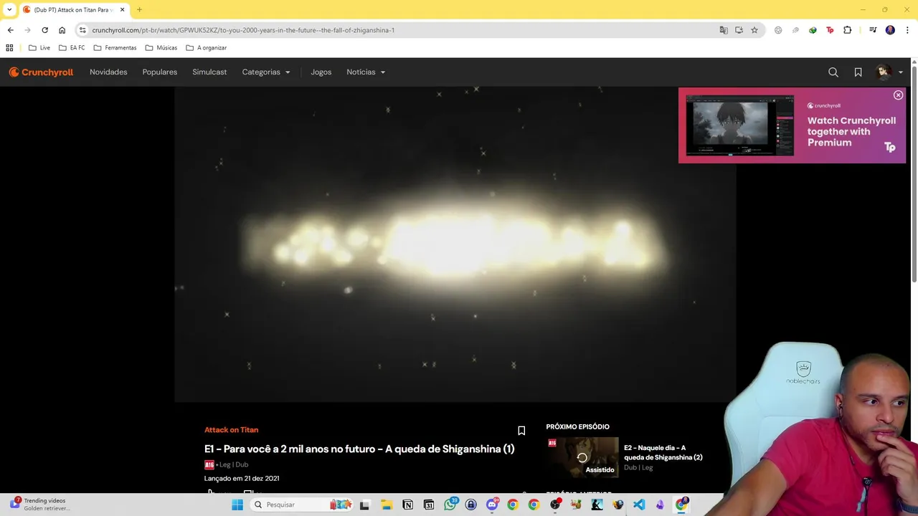
Task: Open a new browser tab
Action: tap(139, 10)
